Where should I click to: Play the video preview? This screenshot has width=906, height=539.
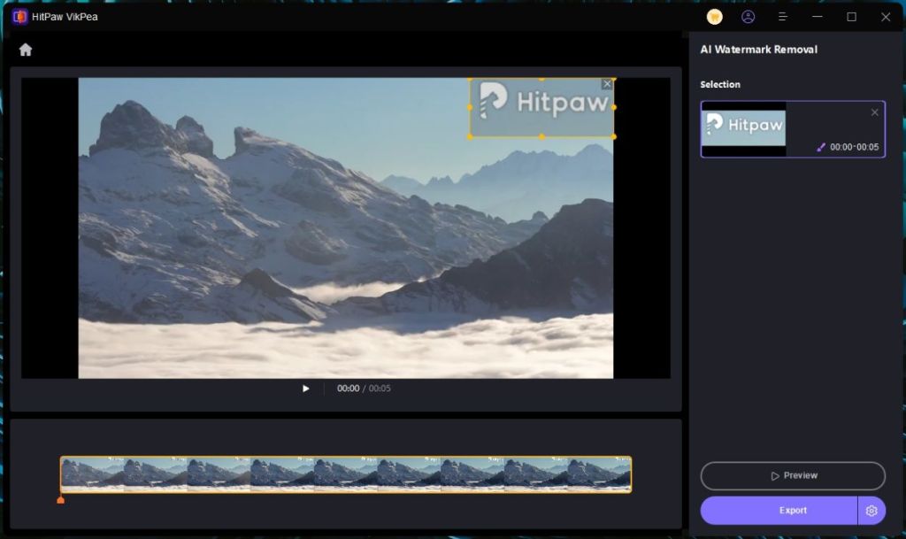306,389
